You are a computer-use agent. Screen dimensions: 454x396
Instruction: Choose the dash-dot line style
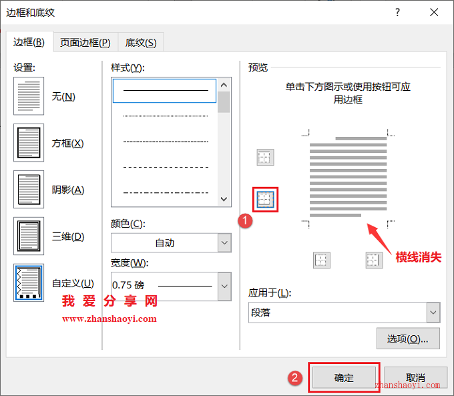click(166, 192)
